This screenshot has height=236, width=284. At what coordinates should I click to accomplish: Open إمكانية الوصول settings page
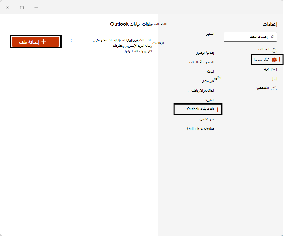tap(205, 53)
